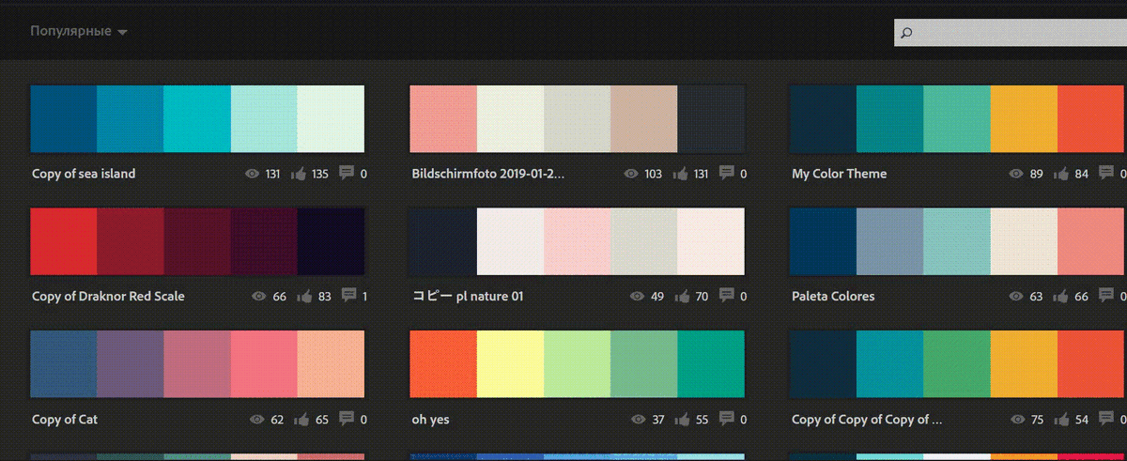The height and width of the screenshot is (461, 1127).
Task: Click views eye icon for oh yes
Action: coord(639,420)
